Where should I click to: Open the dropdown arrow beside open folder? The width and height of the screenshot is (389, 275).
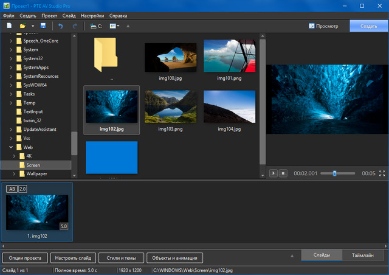(32, 26)
